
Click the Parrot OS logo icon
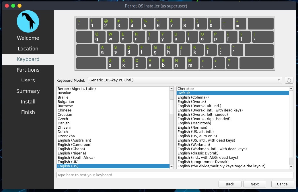point(28,21)
